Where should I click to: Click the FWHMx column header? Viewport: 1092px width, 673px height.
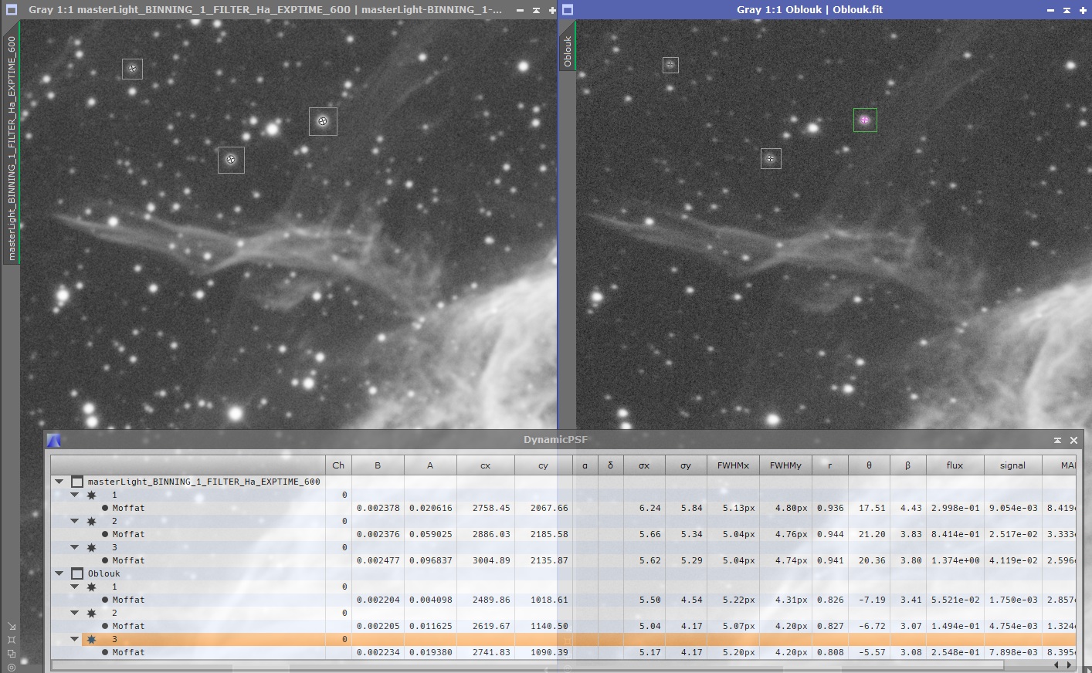pyautogui.click(x=733, y=465)
